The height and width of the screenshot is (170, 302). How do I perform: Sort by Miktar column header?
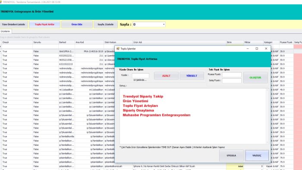253,42
